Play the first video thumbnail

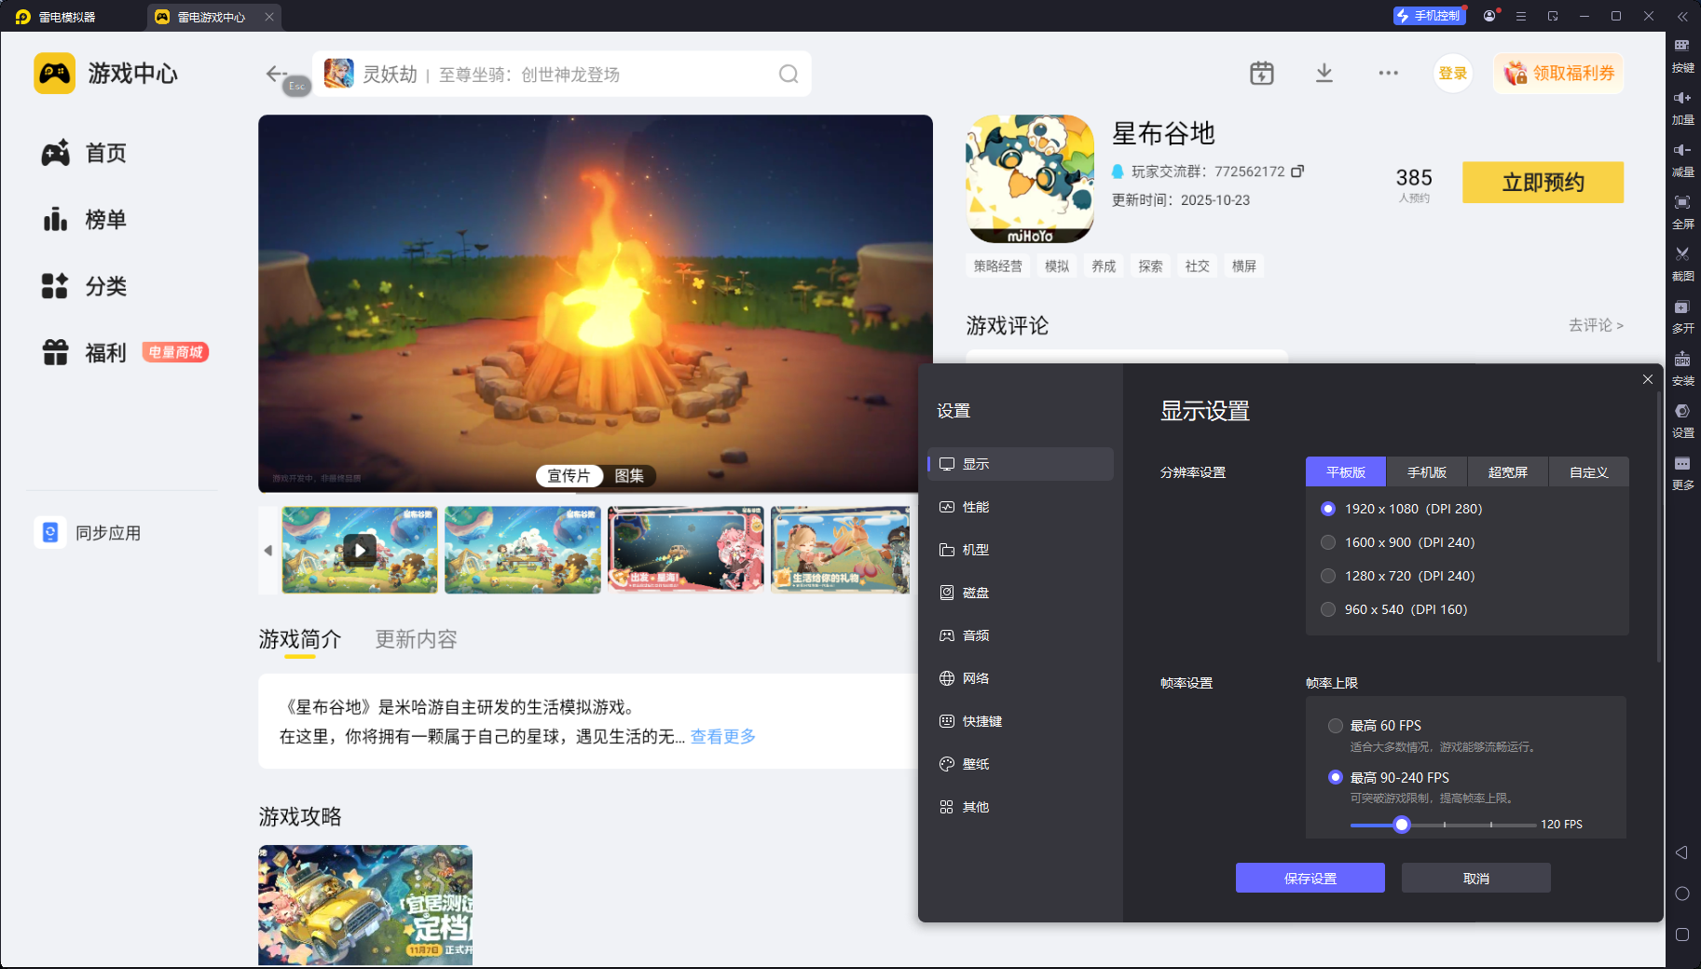coord(360,550)
